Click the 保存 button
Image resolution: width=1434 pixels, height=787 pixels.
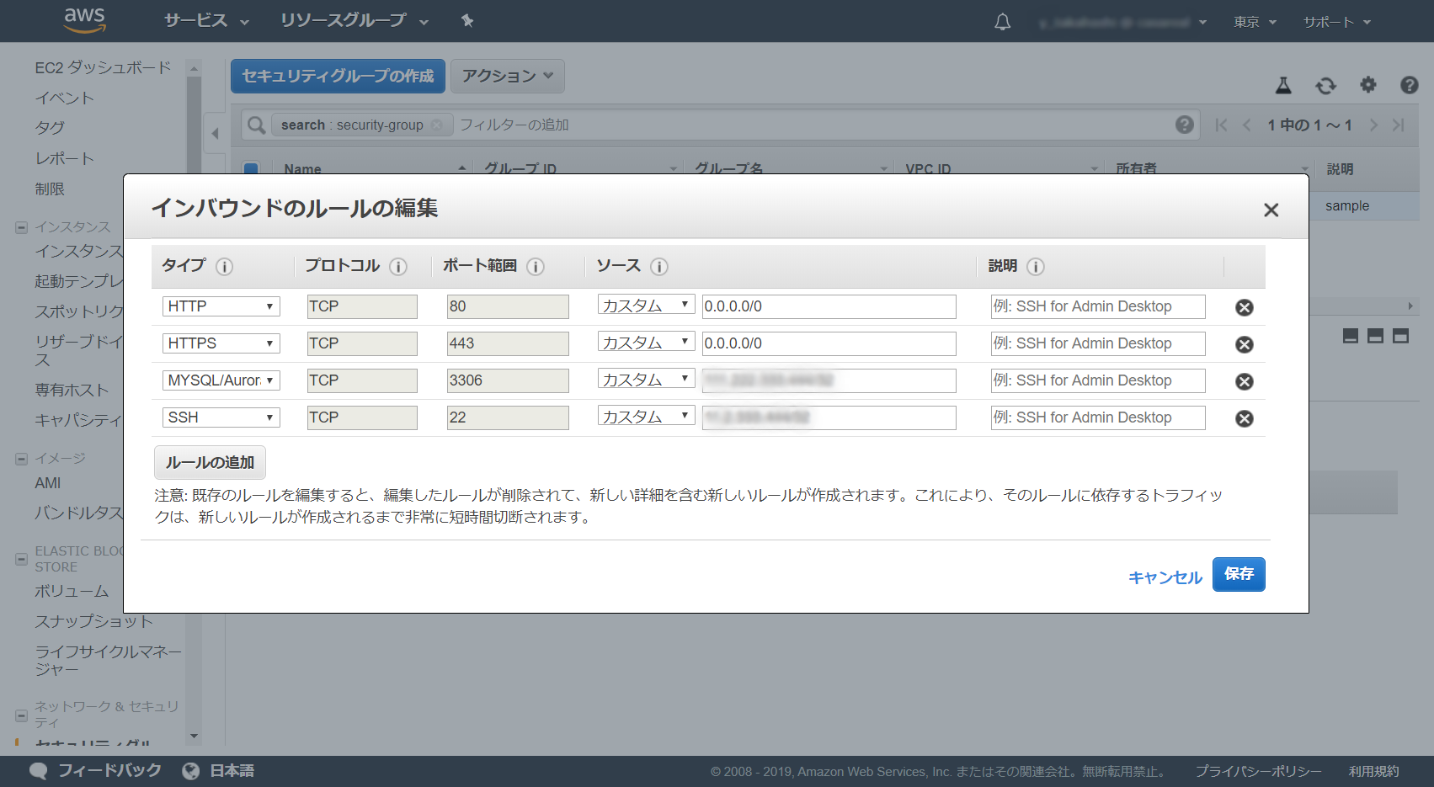pos(1239,574)
